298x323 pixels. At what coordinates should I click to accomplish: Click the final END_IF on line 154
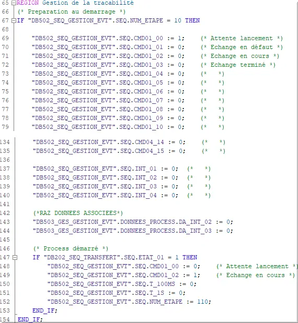[30, 319]
